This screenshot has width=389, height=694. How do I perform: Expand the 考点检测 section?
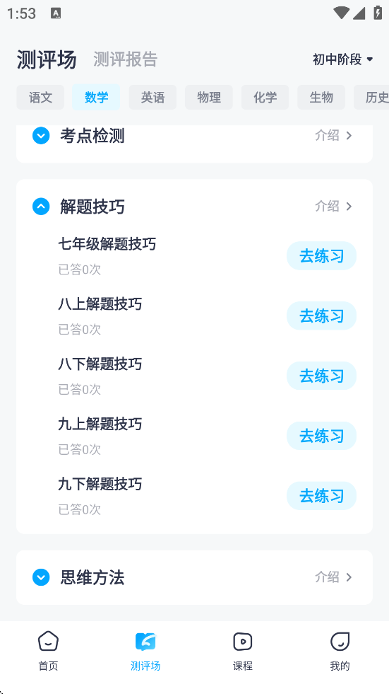(41, 135)
